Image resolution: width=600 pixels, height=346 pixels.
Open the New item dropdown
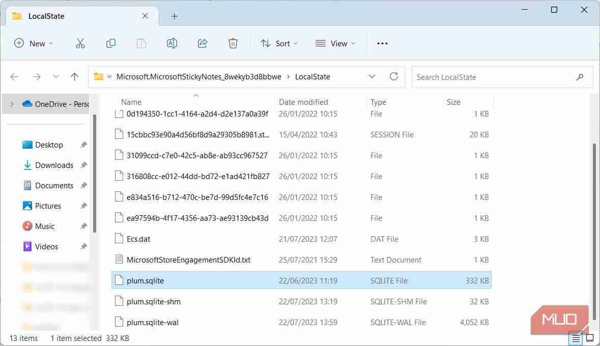pyautogui.click(x=33, y=43)
